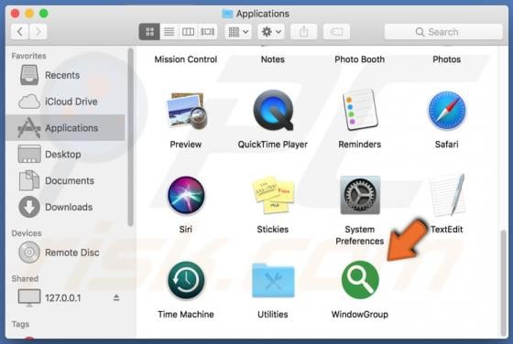Open Desktop in the sidebar
Screen dimensions: 513x344
[x=65, y=155]
